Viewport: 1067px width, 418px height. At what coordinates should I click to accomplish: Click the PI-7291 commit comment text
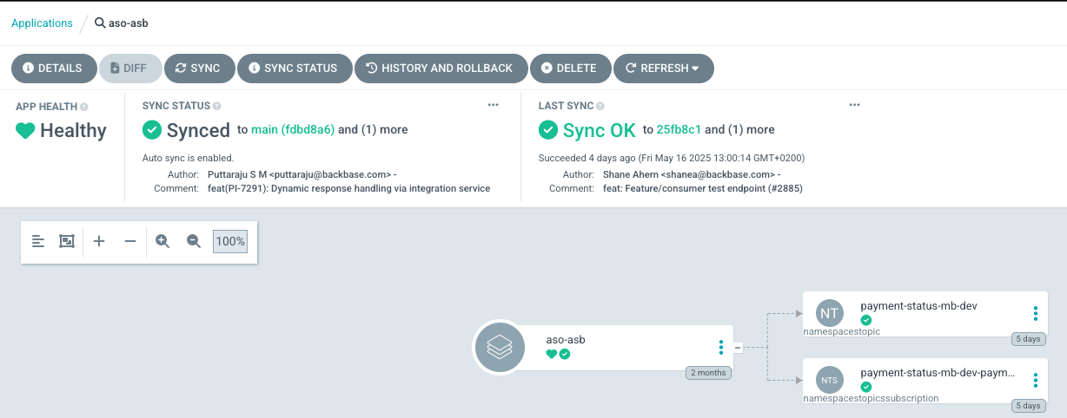348,188
